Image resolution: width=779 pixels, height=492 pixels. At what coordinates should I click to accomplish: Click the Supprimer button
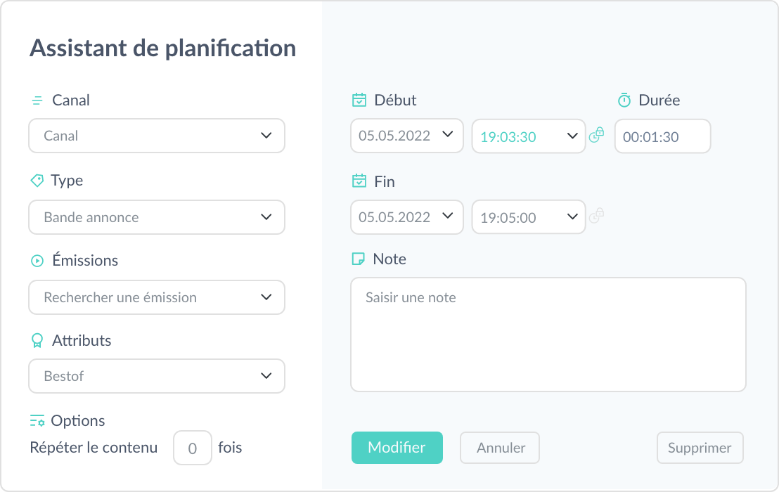pyautogui.click(x=700, y=448)
